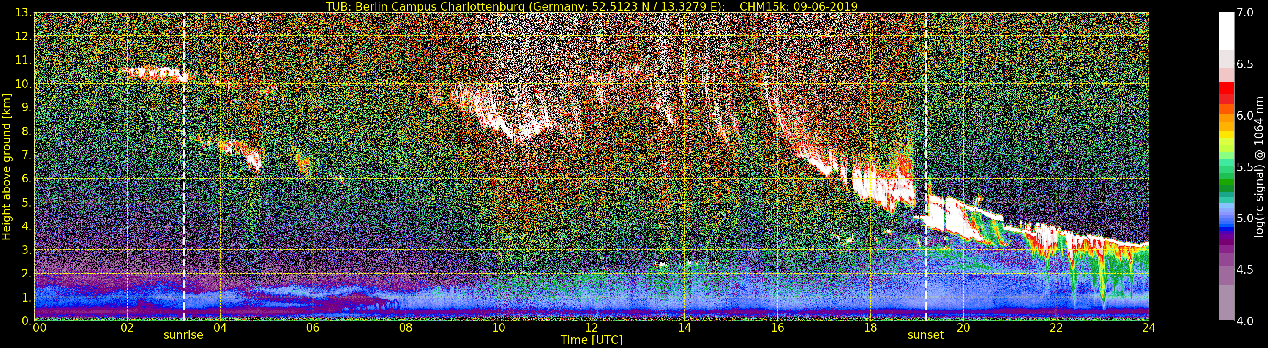Click the '12' tick on the time axis
Screen dimensions: 1268x348
[592, 327]
